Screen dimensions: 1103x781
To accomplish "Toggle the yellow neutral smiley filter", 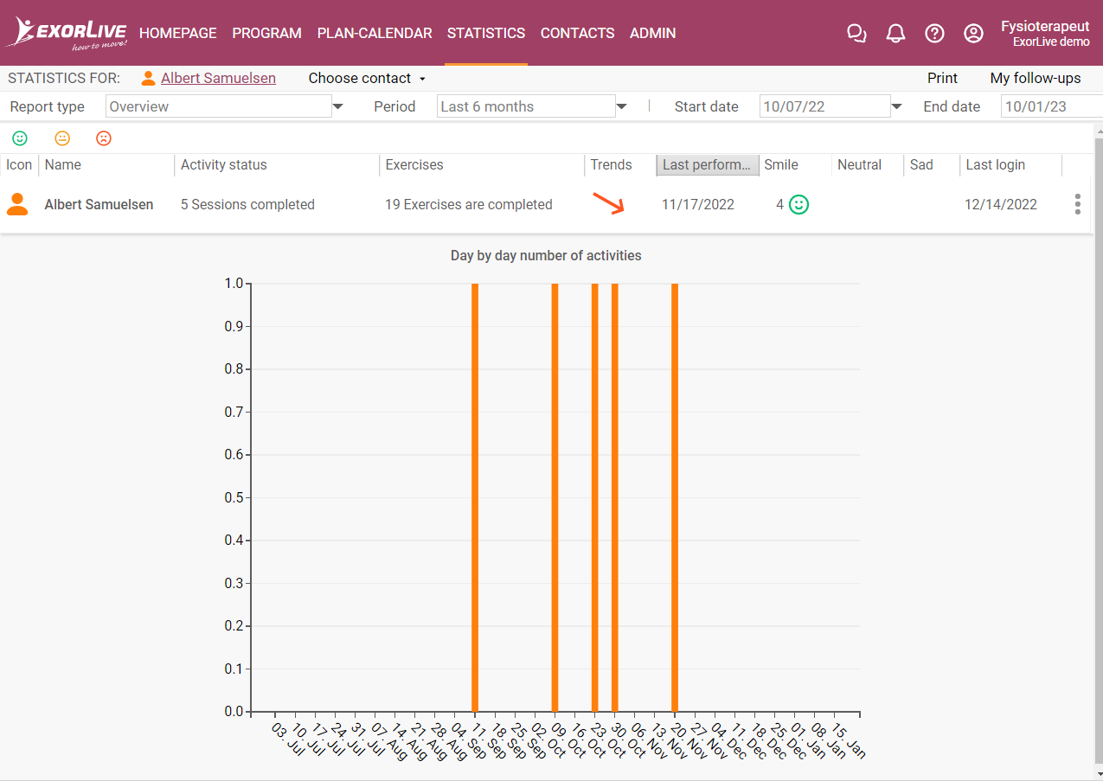I will click(61, 138).
